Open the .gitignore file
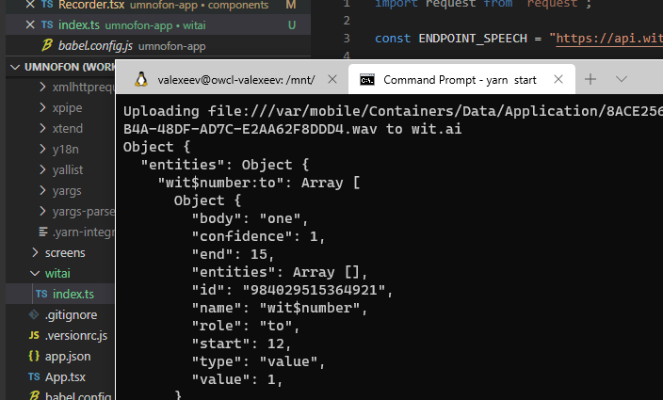The width and height of the screenshot is (663, 400). [71, 314]
